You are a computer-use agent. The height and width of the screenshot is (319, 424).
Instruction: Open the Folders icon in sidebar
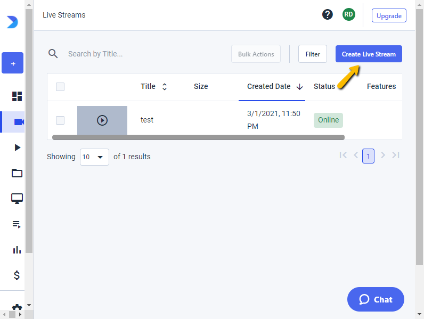pos(17,173)
